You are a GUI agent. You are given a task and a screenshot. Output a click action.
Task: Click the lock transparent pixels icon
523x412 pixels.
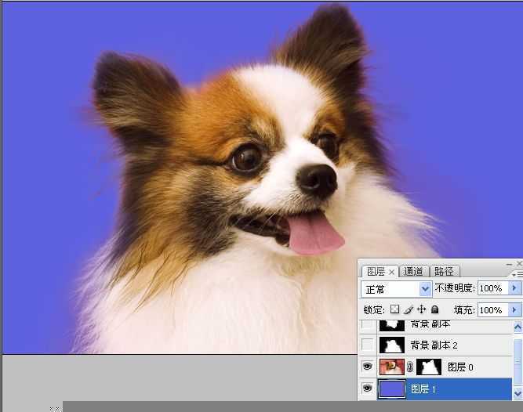point(394,309)
